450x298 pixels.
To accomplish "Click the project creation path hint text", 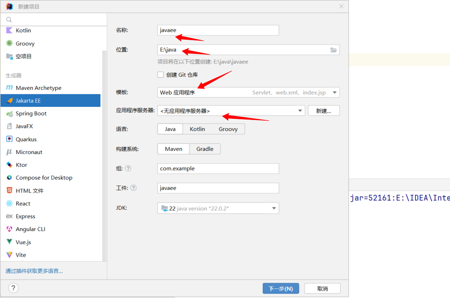I will pyautogui.click(x=203, y=62).
